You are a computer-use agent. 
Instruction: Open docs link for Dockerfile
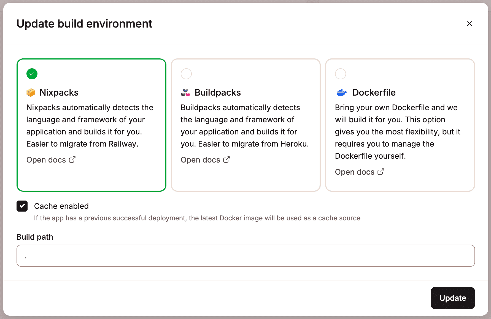pyautogui.click(x=360, y=172)
